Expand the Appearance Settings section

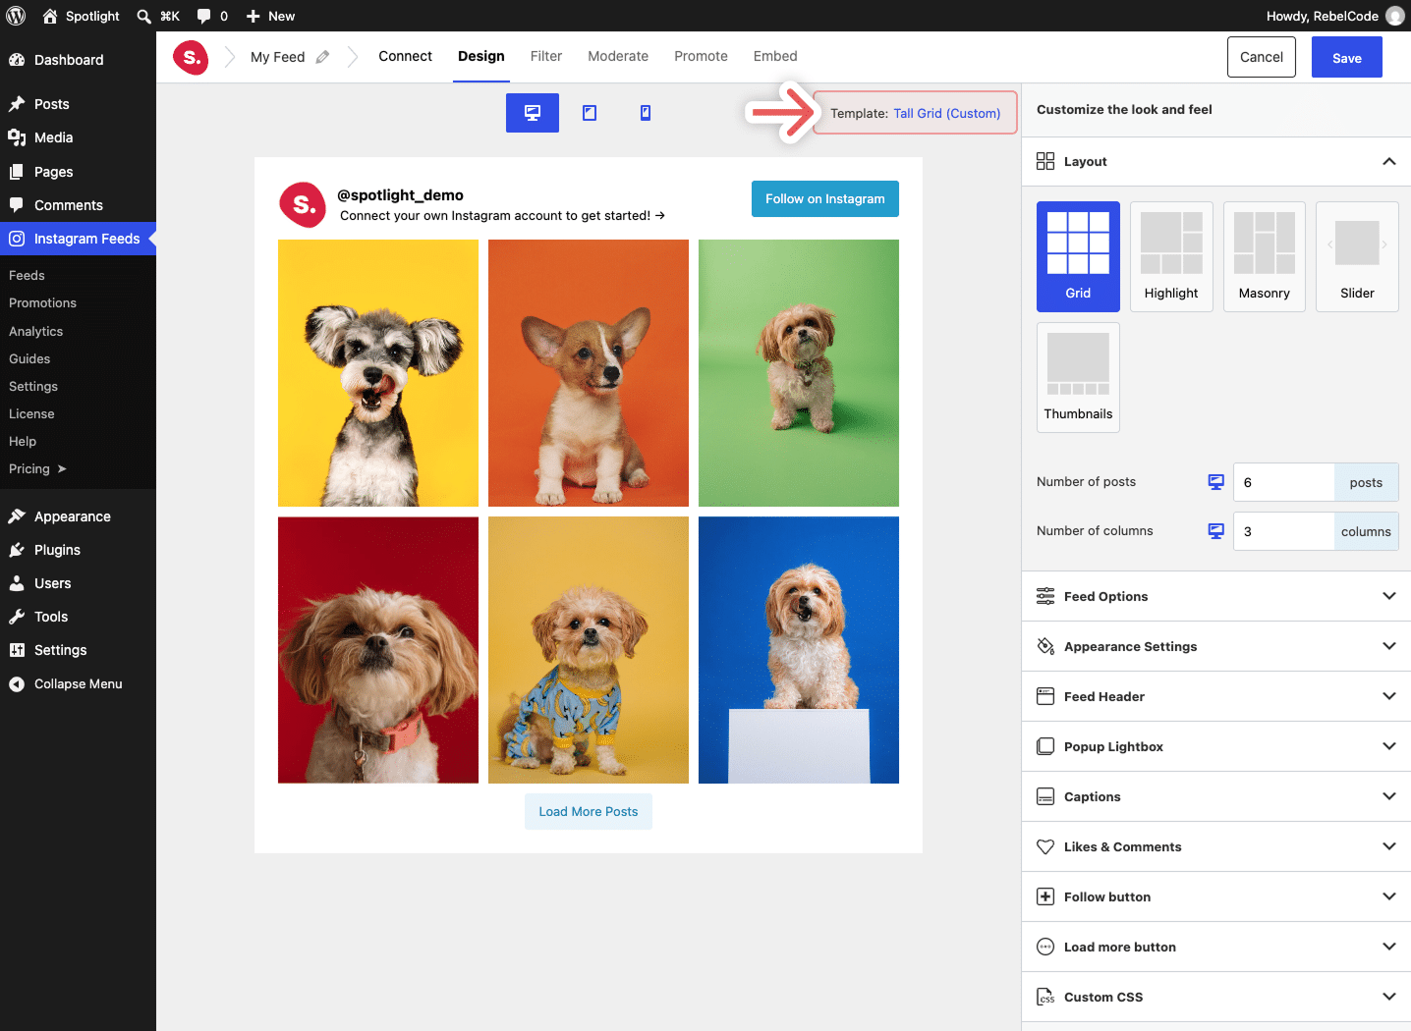[1389, 646]
